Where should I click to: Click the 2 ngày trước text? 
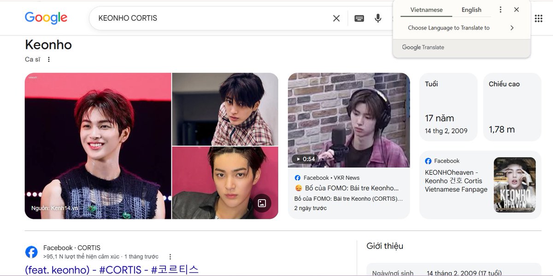311,208
